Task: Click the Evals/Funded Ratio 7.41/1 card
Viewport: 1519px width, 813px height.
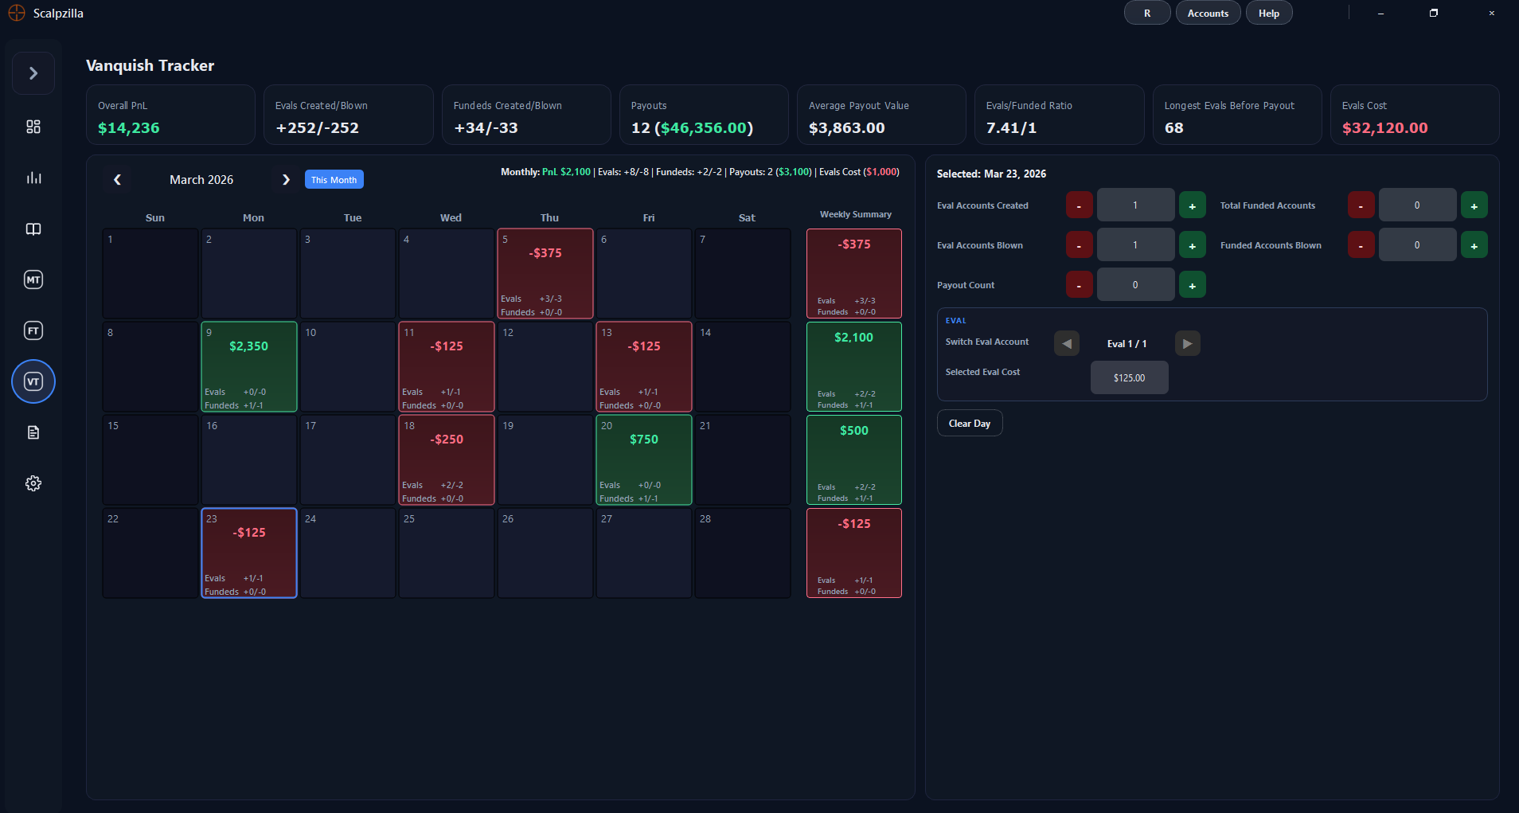Action: tap(1060, 115)
